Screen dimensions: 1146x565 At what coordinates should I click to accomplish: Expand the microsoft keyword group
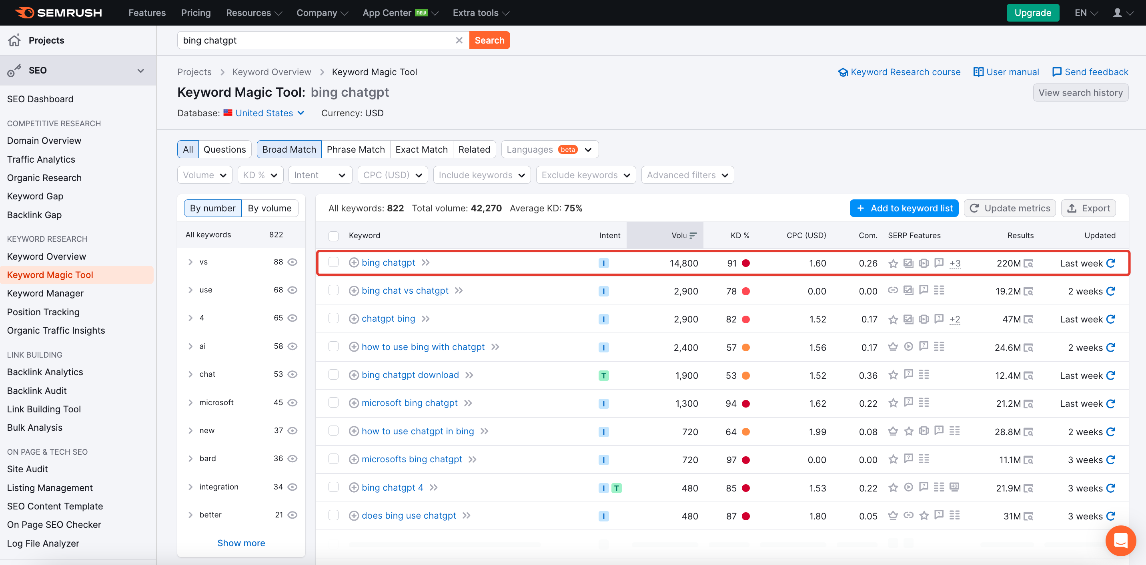tap(190, 402)
